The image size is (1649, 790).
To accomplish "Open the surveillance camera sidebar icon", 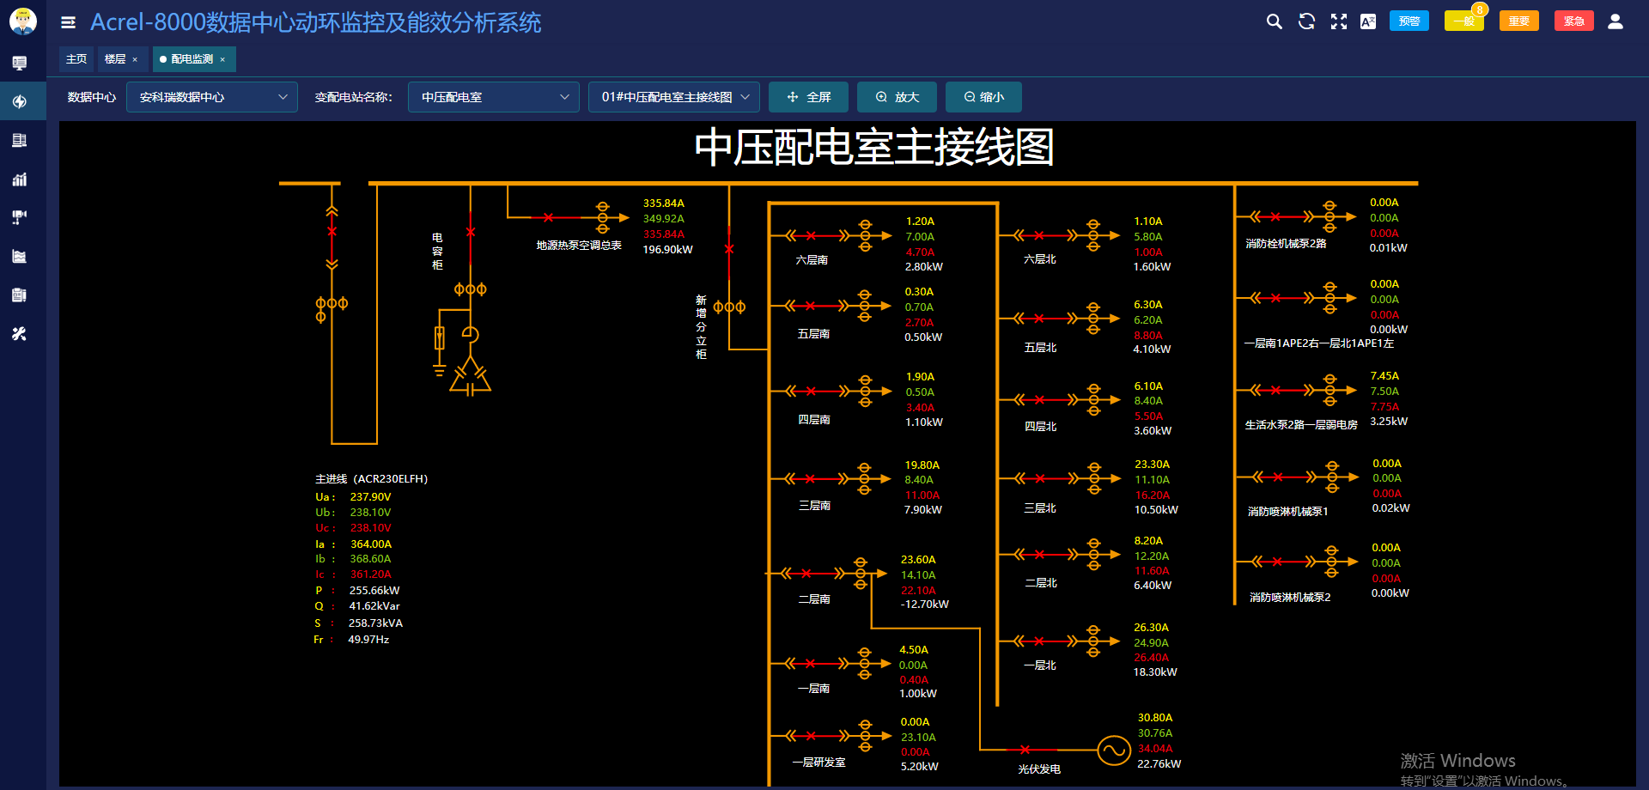I will pos(19,217).
